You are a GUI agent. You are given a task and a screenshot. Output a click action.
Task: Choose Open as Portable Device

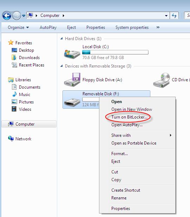point(137,143)
